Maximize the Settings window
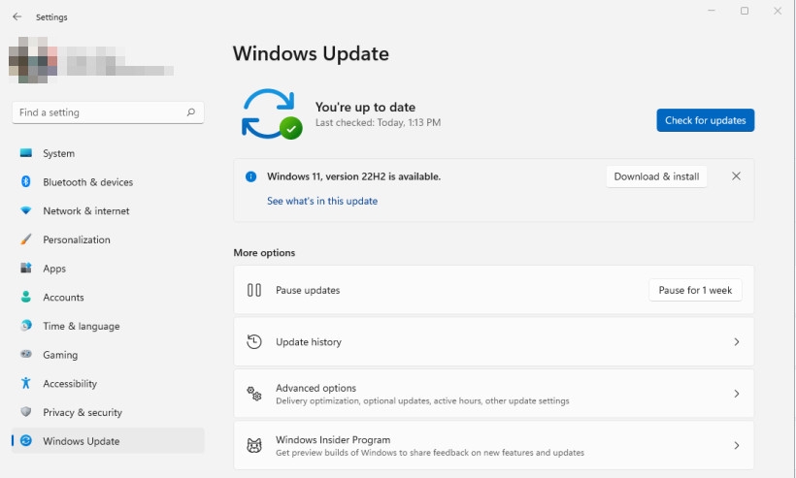The height and width of the screenshot is (478, 796). (745, 11)
